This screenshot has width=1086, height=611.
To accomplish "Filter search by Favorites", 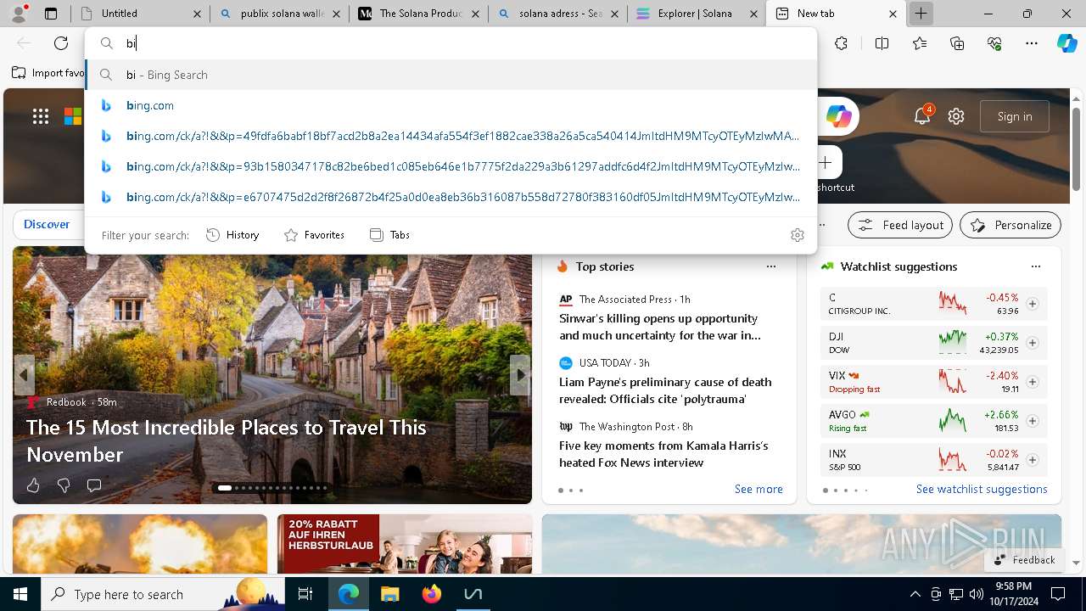I will coord(314,235).
